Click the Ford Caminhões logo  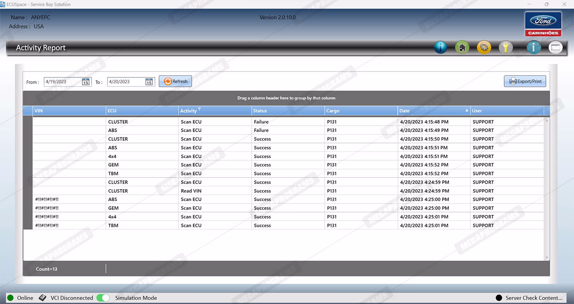[543, 24]
